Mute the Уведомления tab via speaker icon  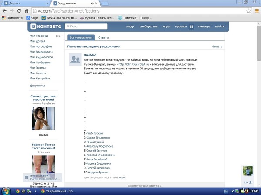[92, 3]
